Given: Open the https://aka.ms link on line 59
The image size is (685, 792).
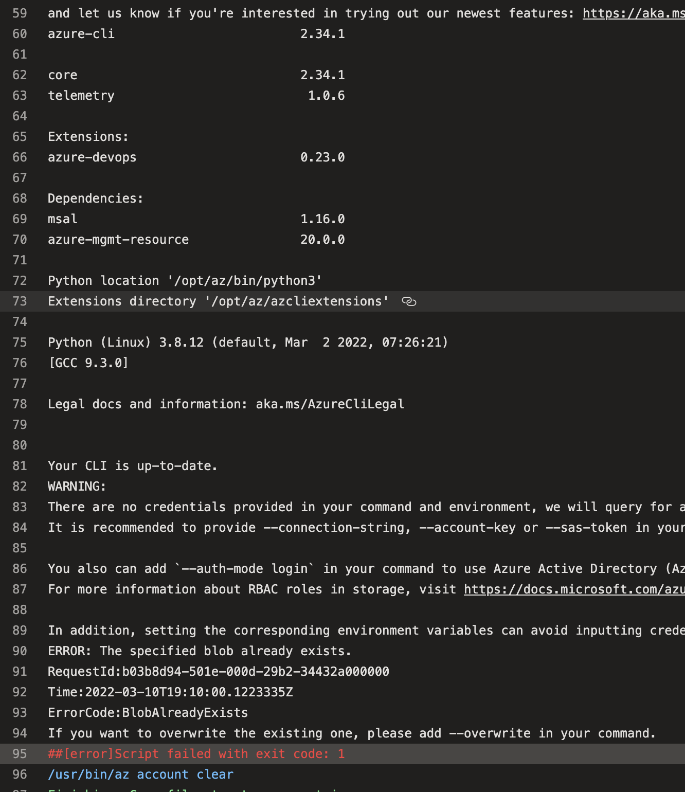Looking at the screenshot, I should click(634, 13).
